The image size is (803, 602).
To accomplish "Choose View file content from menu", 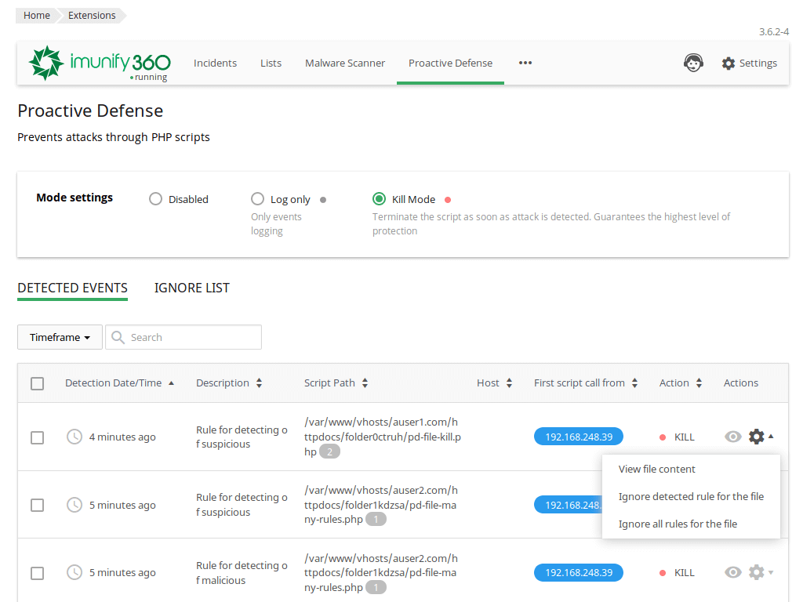I will (657, 469).
